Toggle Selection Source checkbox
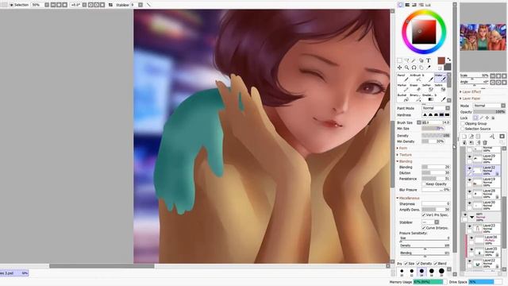Viewport: 508px width, 286px height. point(463,129)
